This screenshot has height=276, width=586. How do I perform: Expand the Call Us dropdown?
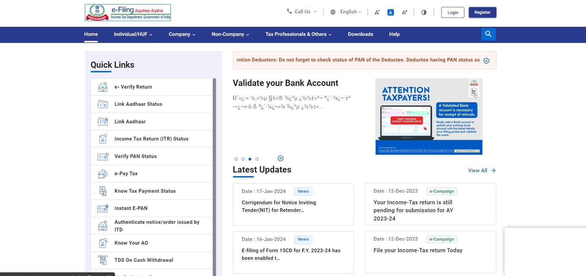pyautogui.click(x=302, y=12)
